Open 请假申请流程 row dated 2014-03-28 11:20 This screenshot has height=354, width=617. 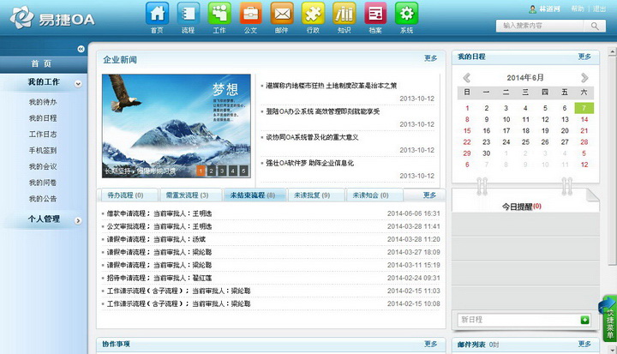pos(271,239)
